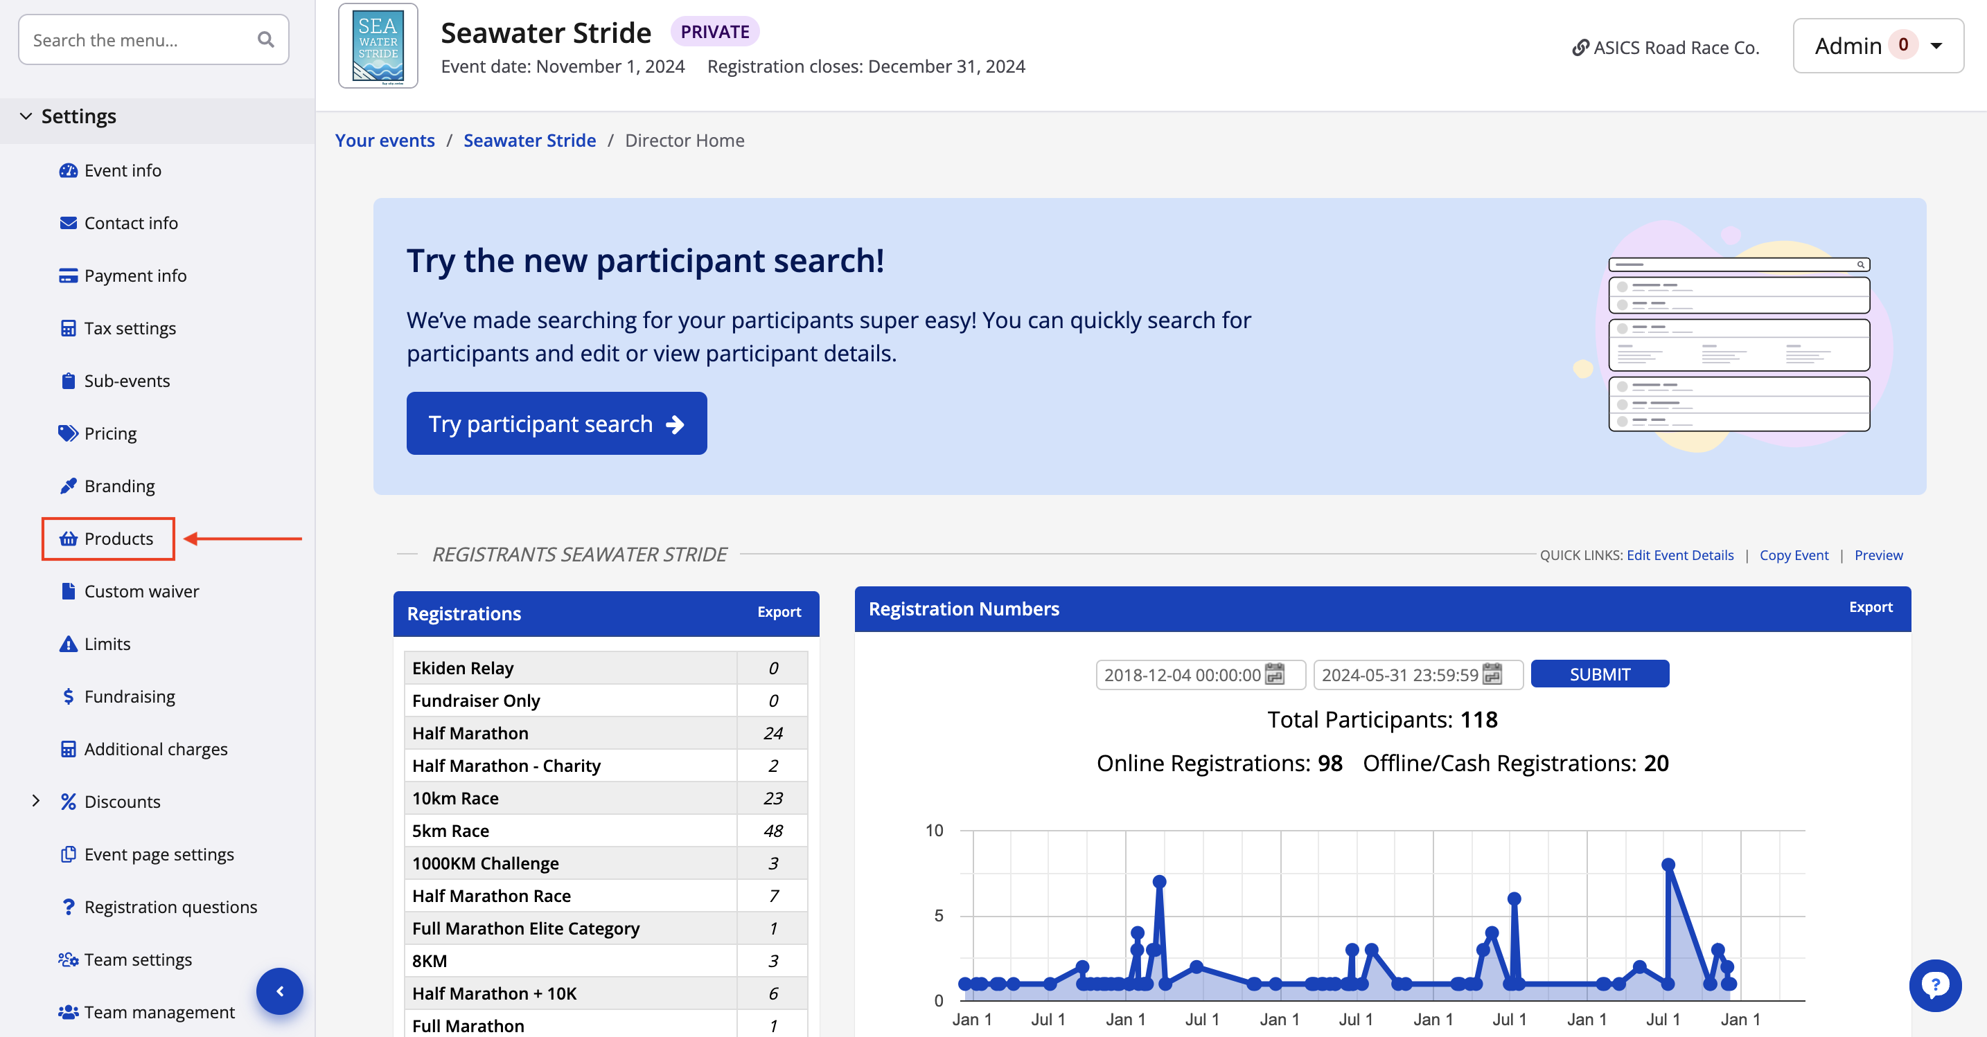
Task: Expand the Discounts submenu arrow
Action: coord(35,801)
